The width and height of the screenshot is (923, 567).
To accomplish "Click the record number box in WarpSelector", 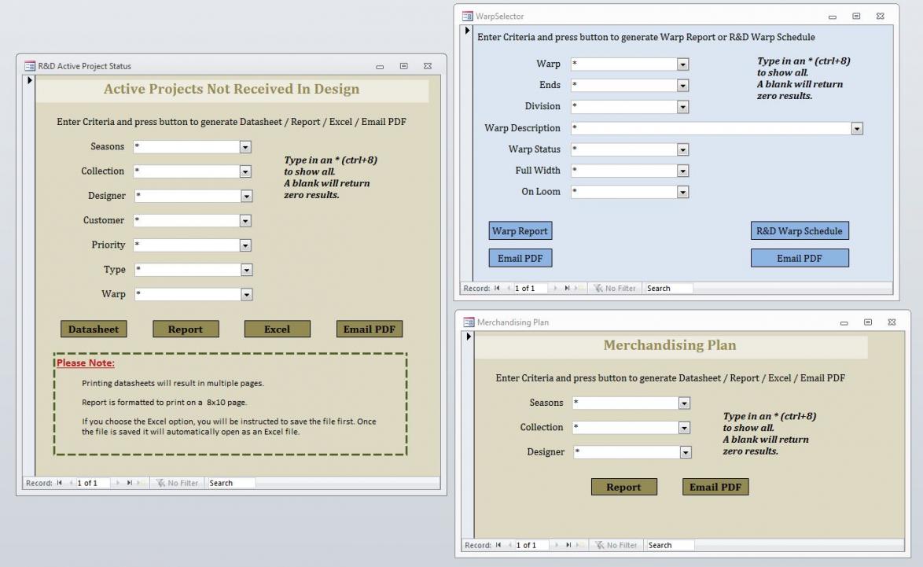I will (531, 289).
